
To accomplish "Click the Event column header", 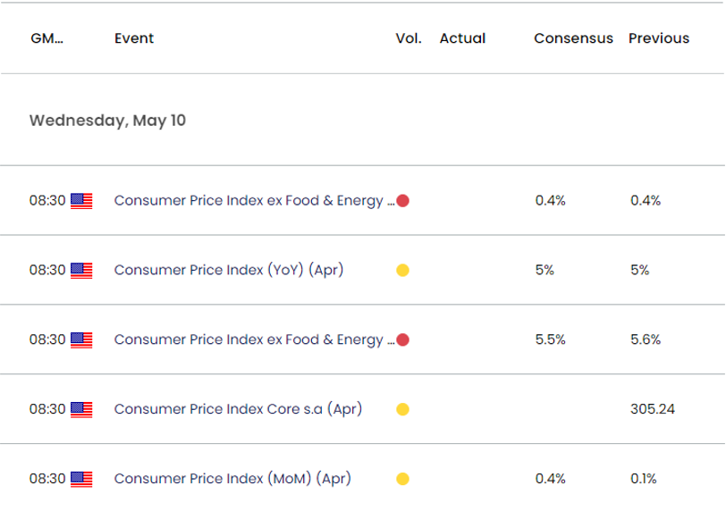I will (x=134, y=38).
